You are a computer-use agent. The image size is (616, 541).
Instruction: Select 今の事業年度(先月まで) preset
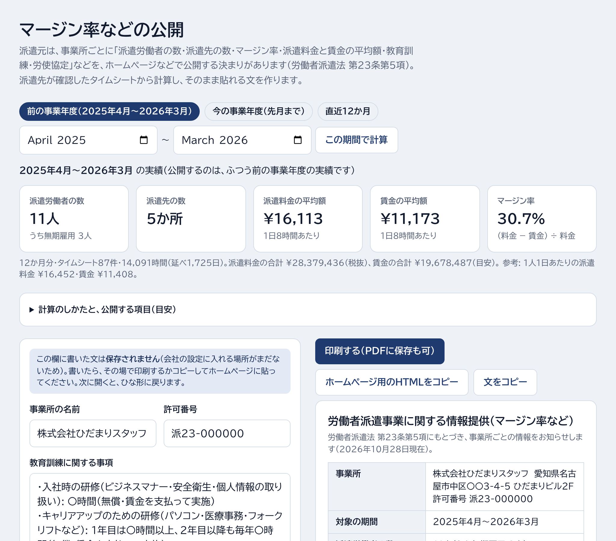(259, 112)
